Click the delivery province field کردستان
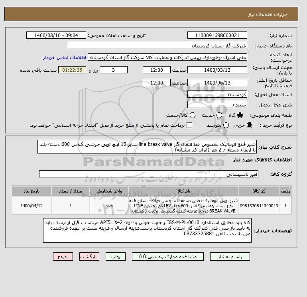This screenshot has width=307, height=297. 217,94
